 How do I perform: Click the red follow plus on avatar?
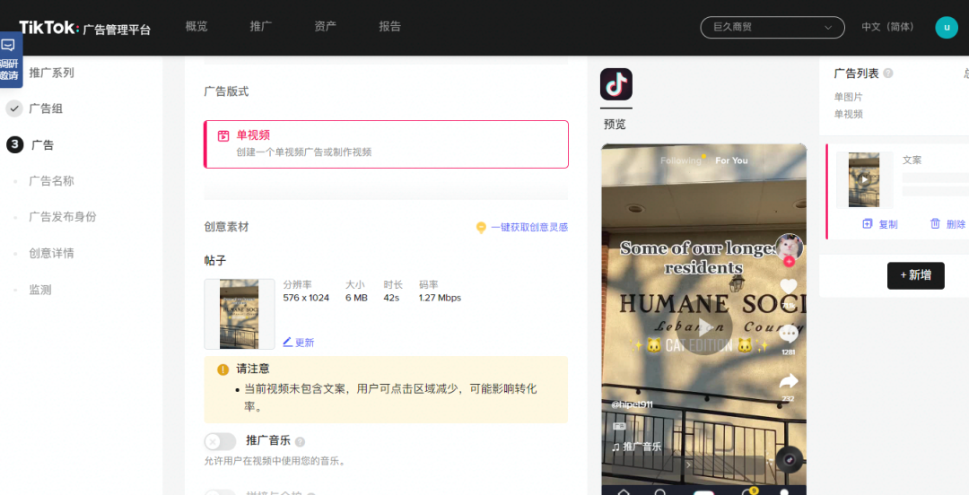pyautogui.click(x=789, y=262)
